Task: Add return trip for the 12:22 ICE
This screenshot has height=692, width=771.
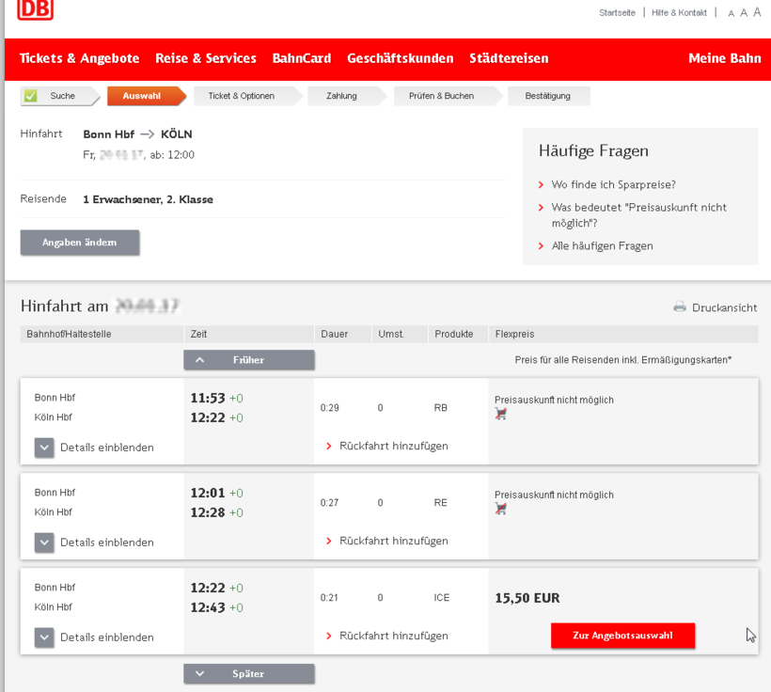Action: coord(393,636)
